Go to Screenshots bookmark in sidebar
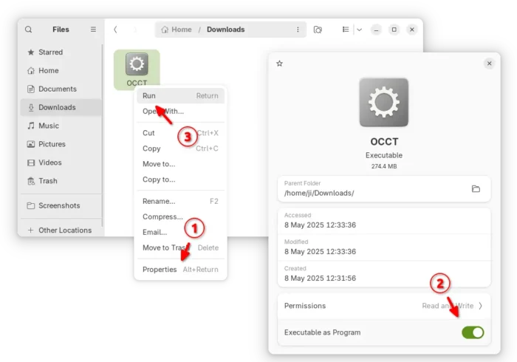Image resolution: width=517 pixels, height=362 pixels. coord(61,205)
